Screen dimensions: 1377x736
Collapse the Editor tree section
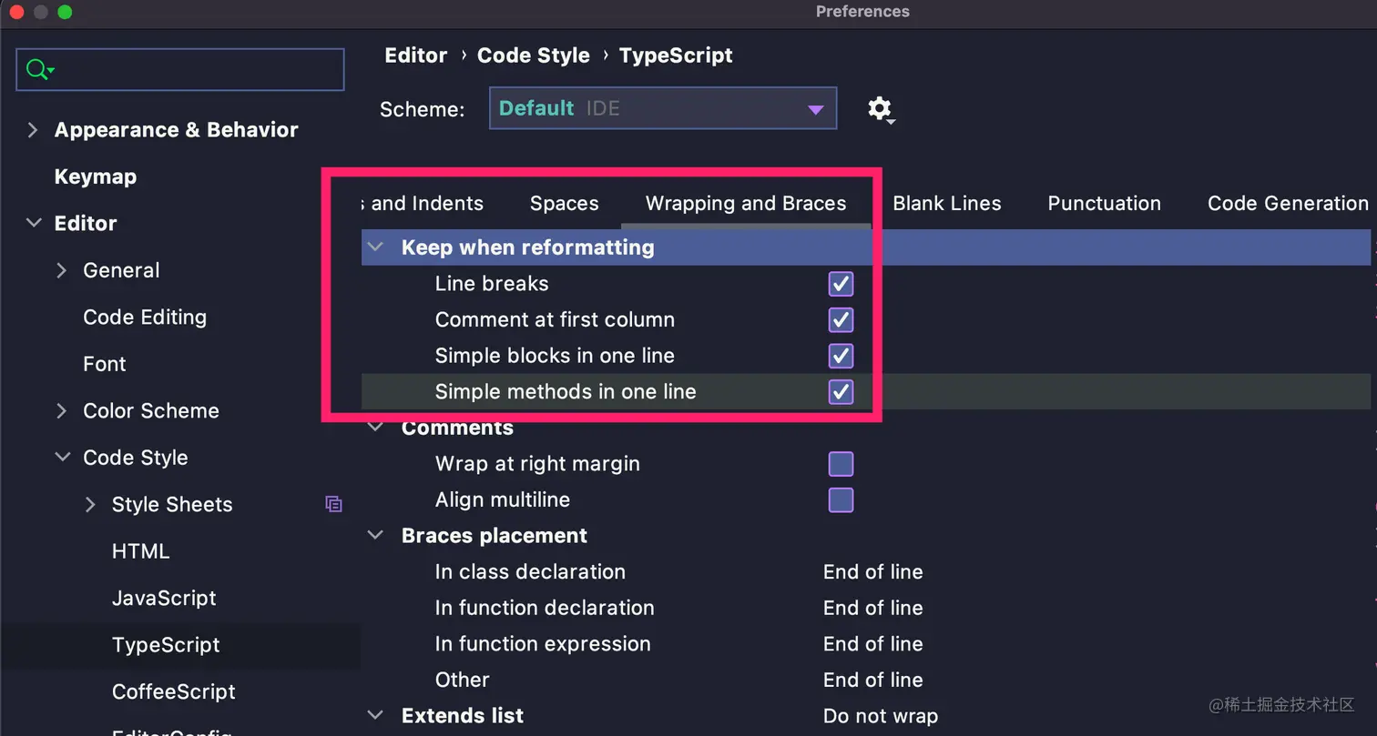tap(34, 223)
